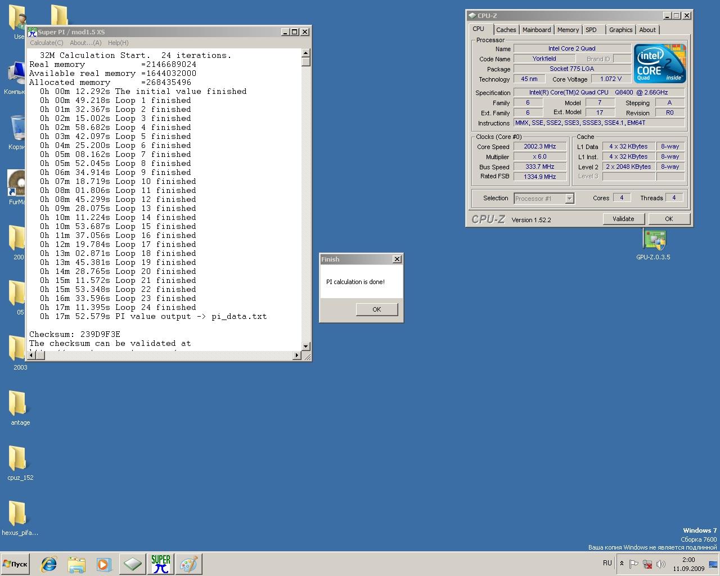
Task: Maximize the Super PI window
Action: [295, 32]
